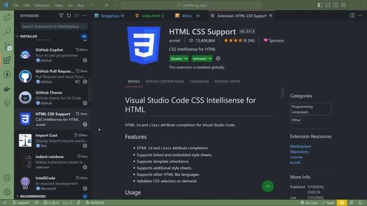Toggle secondary side bar visibility
Image resolution: width=367 pixels, height=206 pixels.
point(335,5)
